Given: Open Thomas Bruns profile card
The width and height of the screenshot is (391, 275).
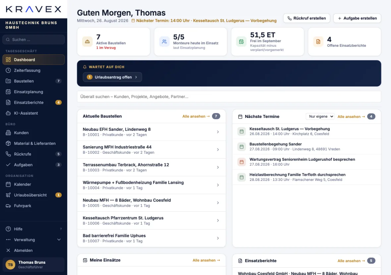Looking at the screenshot, I should 33,264.
